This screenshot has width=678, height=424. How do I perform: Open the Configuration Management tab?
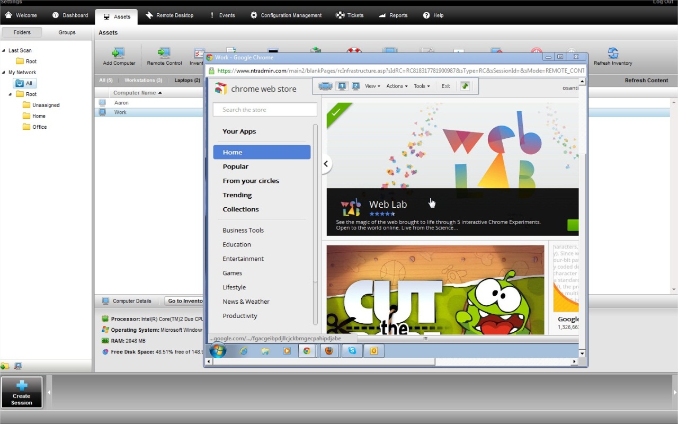pos(286,15)
